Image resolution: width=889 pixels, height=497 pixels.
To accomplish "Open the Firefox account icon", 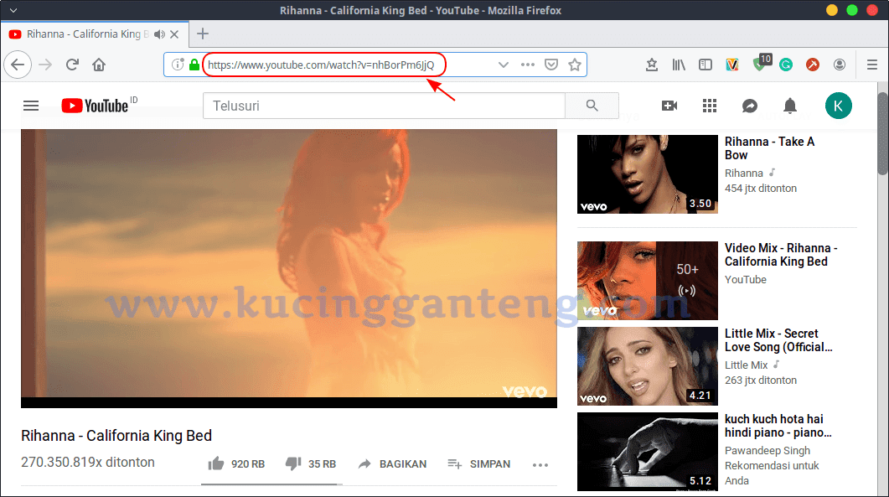I will pos(840,65).
